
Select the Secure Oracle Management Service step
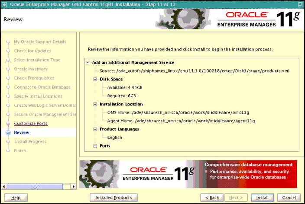click(x=45, y=115)
